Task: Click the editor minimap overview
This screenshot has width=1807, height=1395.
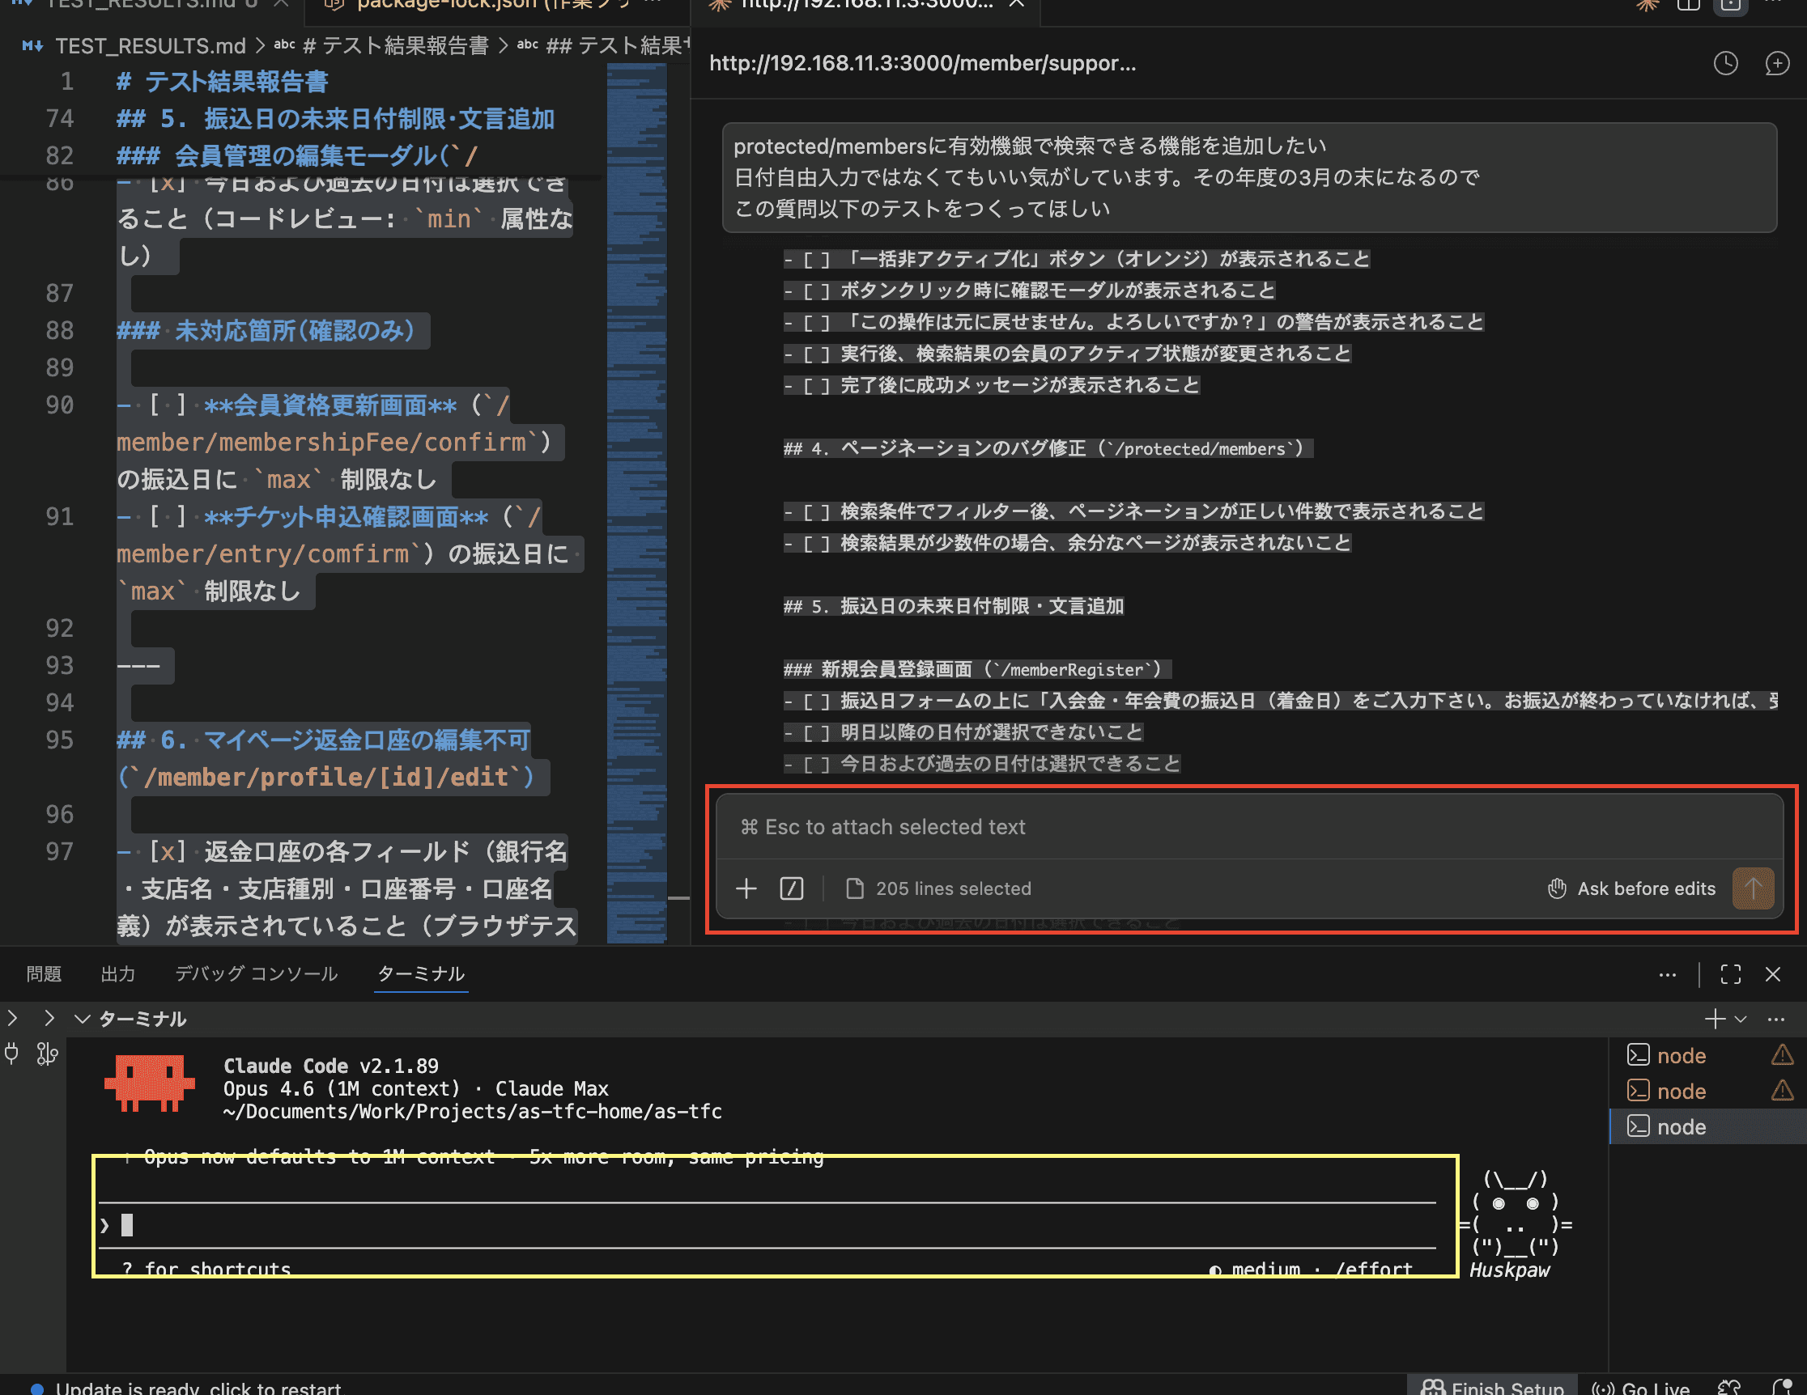Action: tap(636, 496)
